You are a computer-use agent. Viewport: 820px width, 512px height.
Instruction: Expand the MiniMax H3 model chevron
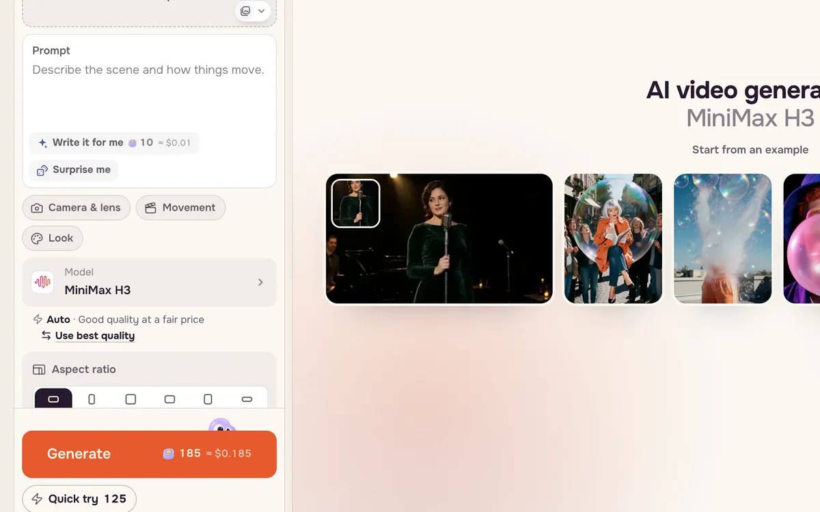260,282
